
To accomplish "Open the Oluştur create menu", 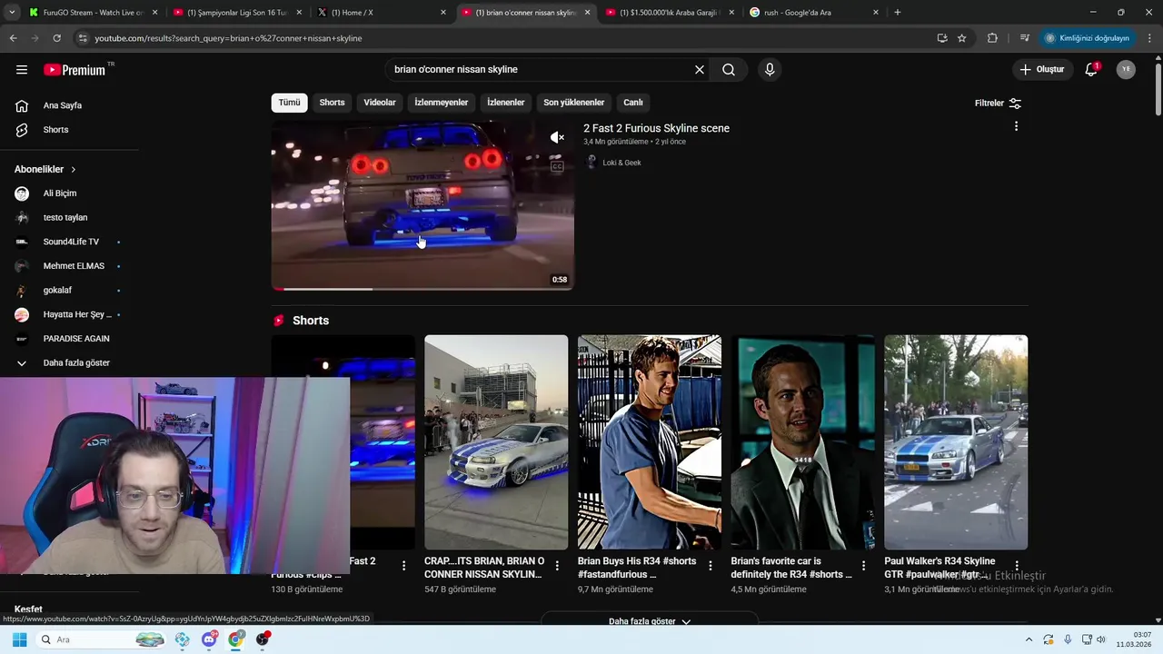I will (x=1041, y=69).
